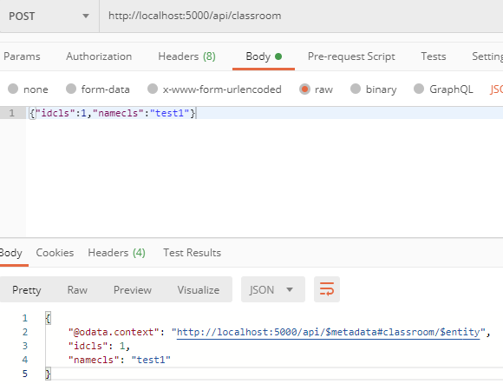
Task: Select the request Body tab
Action: (x=264, y=56)
